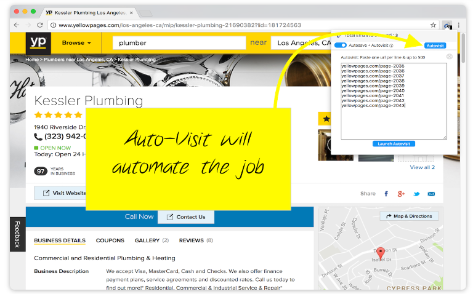473x294 pixels.
Task: Share the listing on Twitter
Action: pyautogui.click(x=416, y=194)
